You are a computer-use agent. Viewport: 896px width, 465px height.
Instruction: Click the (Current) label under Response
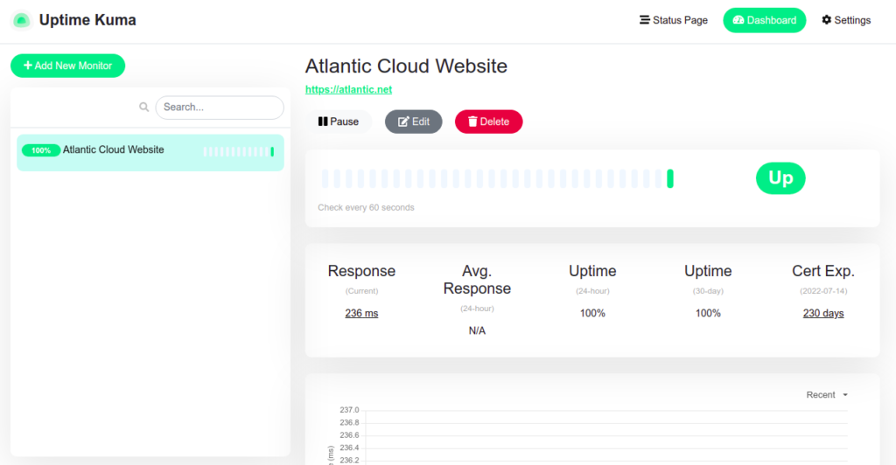pos(361,291)
